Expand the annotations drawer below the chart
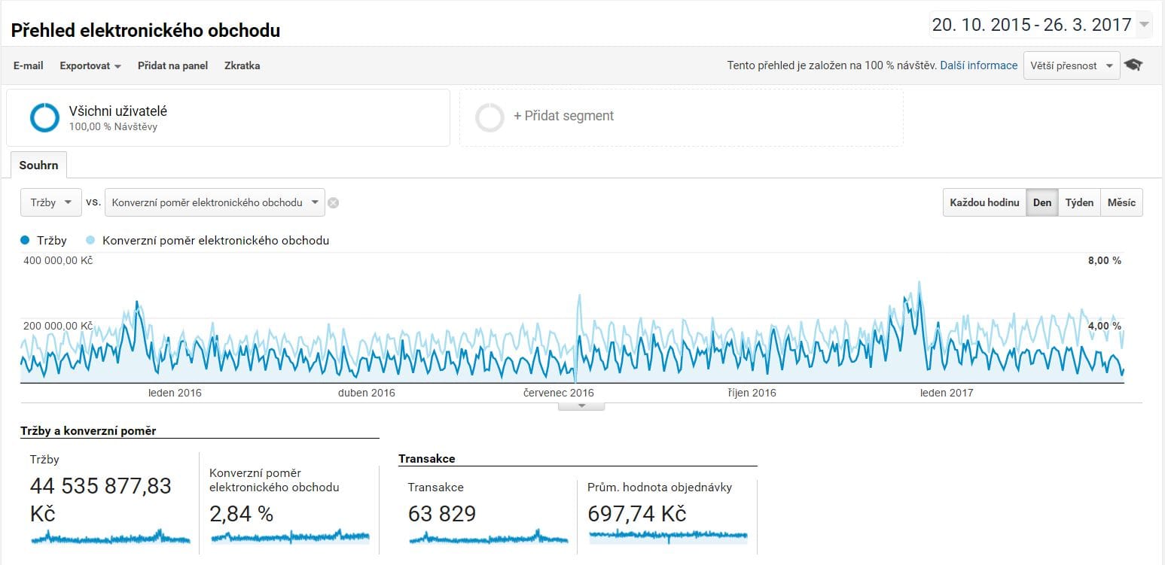This screenshot has width=1165, height=565. (x=581, y=406)
